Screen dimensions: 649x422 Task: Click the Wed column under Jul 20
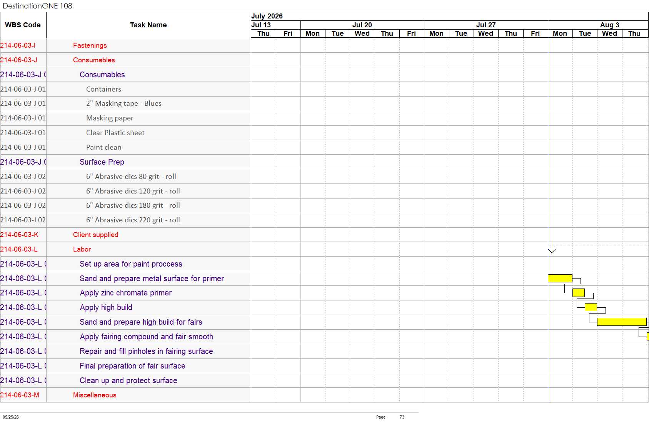362,33
